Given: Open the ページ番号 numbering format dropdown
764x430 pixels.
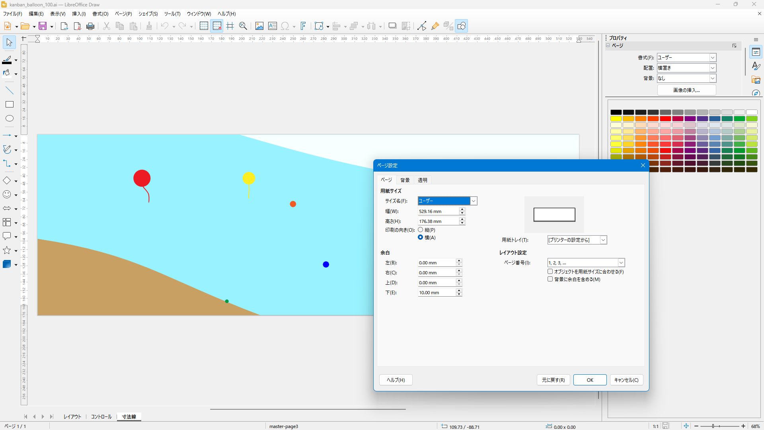Looking at the screenshot, I should (621, 262).
